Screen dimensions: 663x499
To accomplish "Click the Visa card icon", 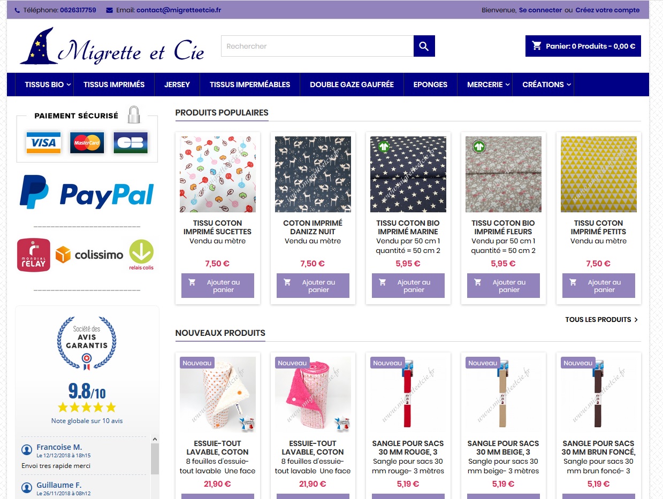I will coord(43,143).
